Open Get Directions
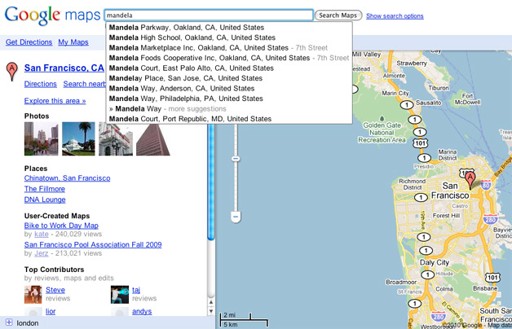 tap(29, 42)
